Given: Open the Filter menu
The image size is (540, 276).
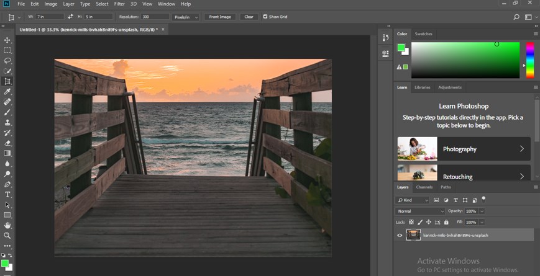Looking at the screenshot, I should tap(119, 4).
